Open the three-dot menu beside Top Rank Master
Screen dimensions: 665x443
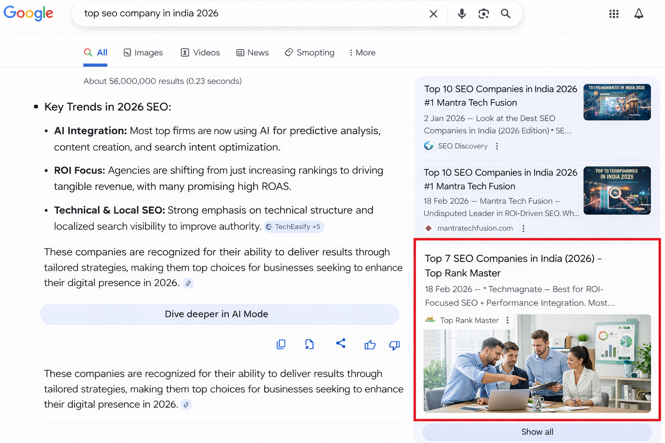pyautogui.click(x=507, y=320)
